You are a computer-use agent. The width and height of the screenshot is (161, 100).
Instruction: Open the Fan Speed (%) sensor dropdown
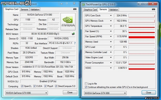pyautogui.click(x=111, y=31)
